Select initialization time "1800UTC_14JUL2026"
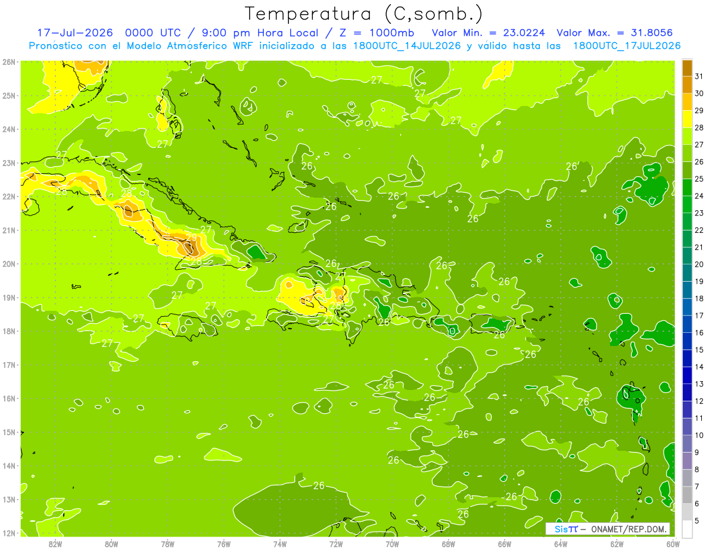This screenshot has width=715, height=552. tap(406, 46)
